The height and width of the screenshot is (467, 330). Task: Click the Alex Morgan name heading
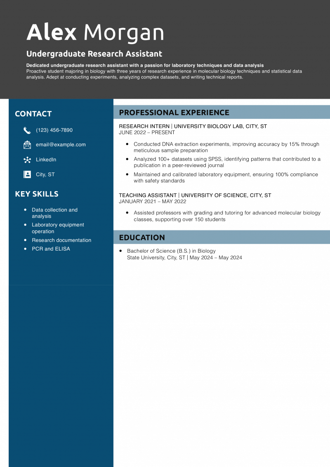[95, 32]
